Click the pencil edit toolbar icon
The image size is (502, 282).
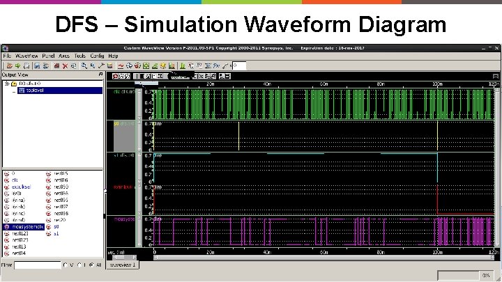point(225,66)
